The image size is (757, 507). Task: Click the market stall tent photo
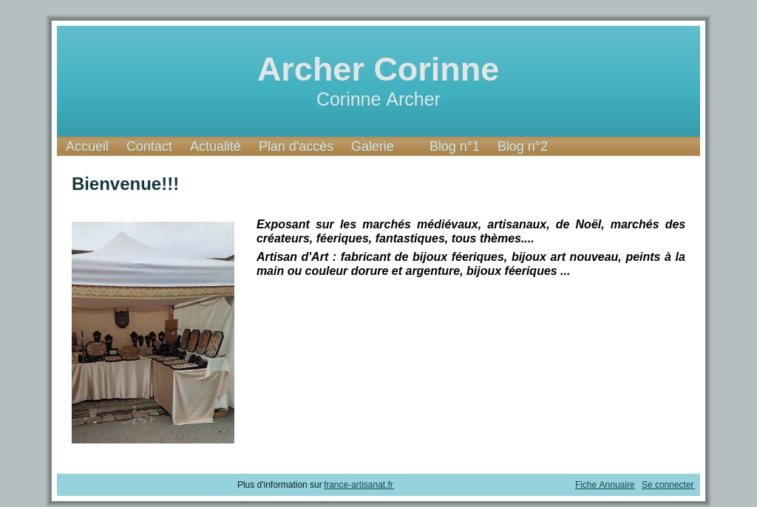tap(153, 333)
